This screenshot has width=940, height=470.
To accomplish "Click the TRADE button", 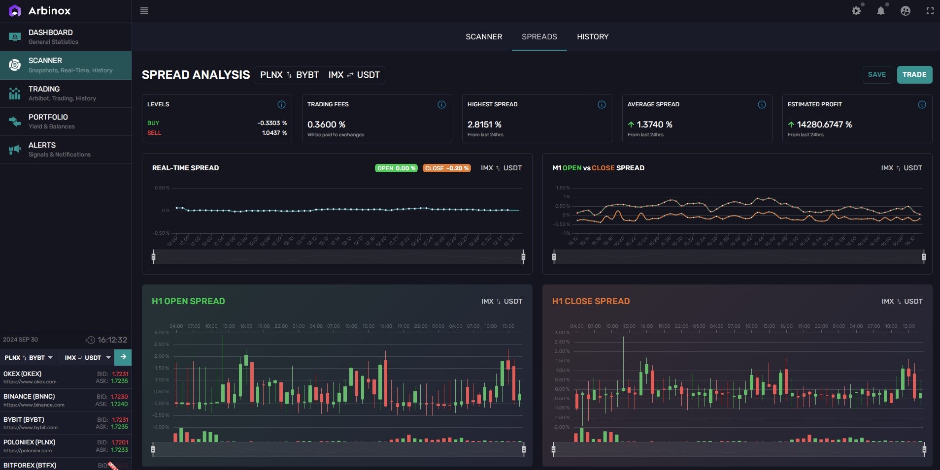I will [x=914, y=75].
